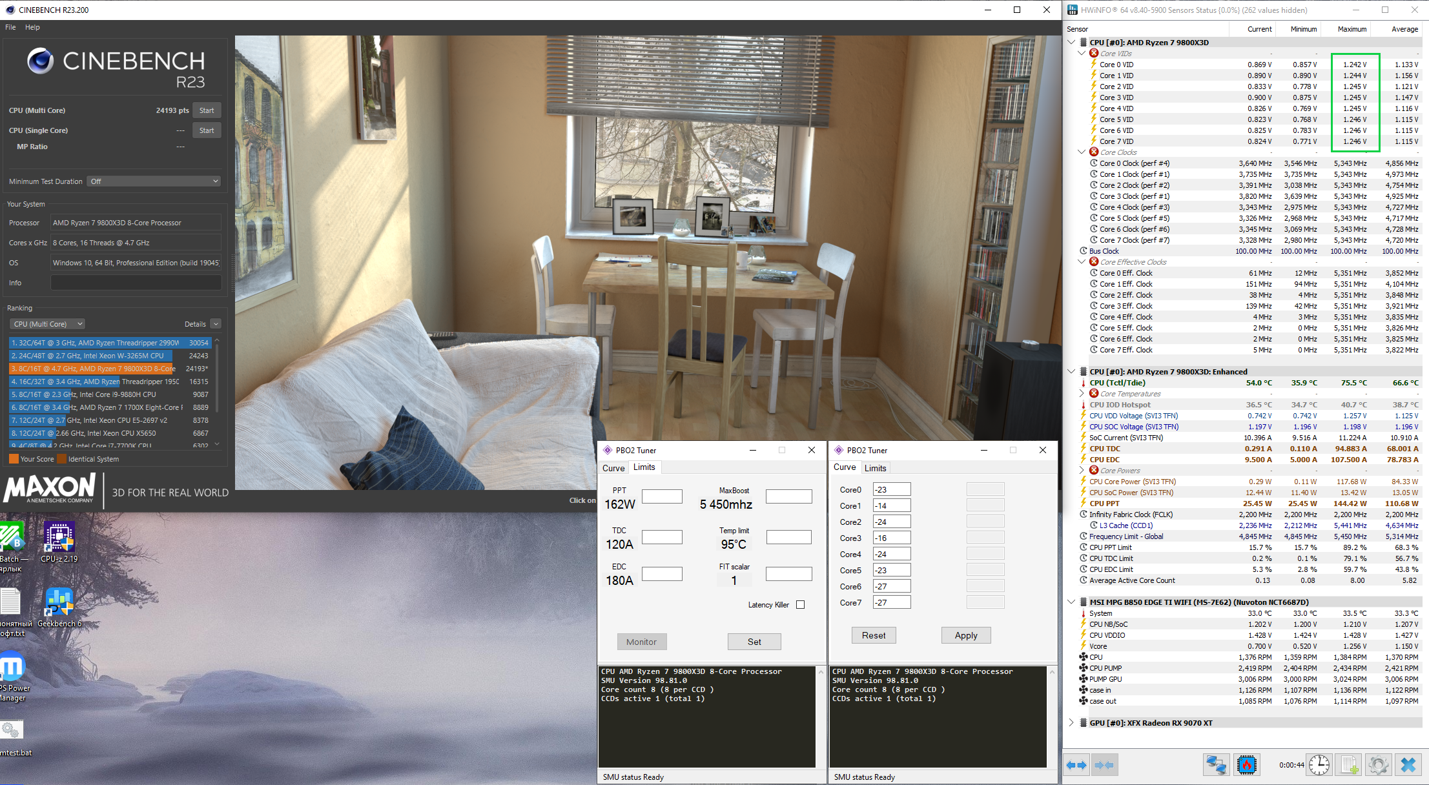Screen dimensions: 1429x785
Task: Enable the Latency Killer checkbox
Action: (x=801, y=605)
